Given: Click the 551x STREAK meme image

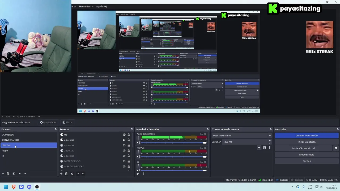Looking at the screenshot, I should pyautogui.click(x=320, y=37).
